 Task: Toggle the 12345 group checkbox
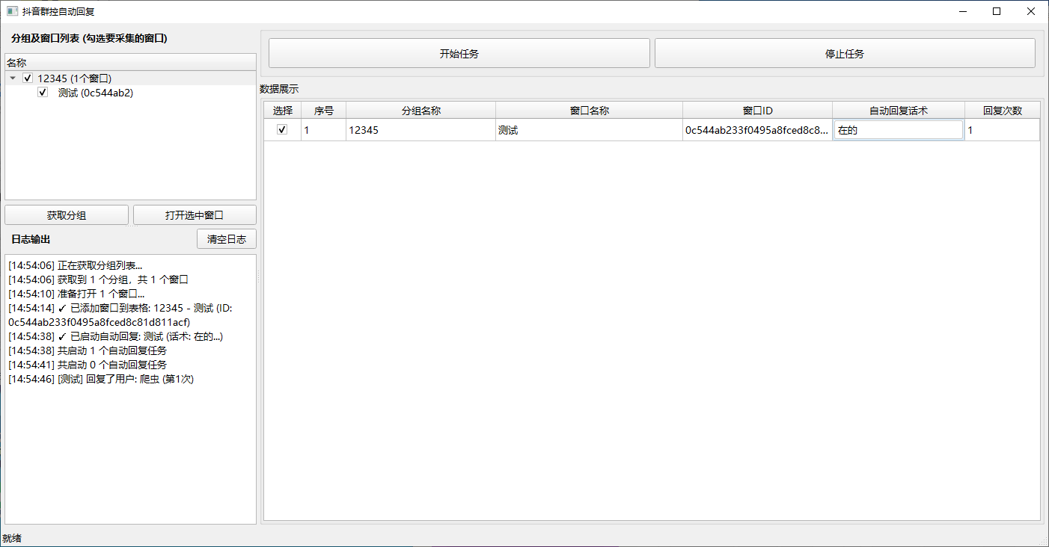tap(28, 78)
